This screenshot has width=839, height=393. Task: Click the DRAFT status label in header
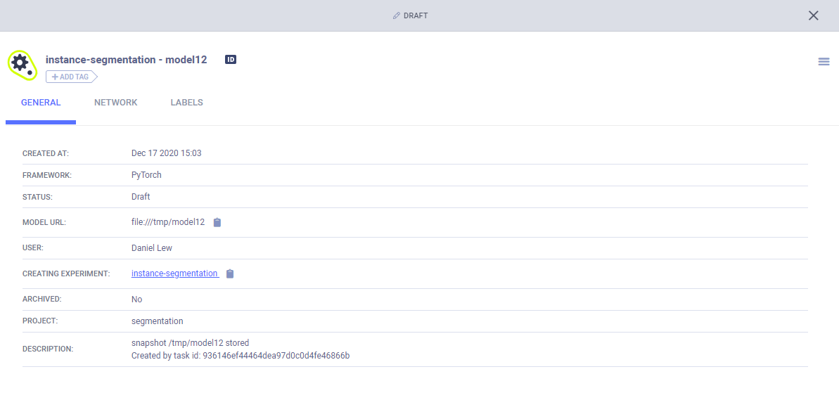coord(416,15)
